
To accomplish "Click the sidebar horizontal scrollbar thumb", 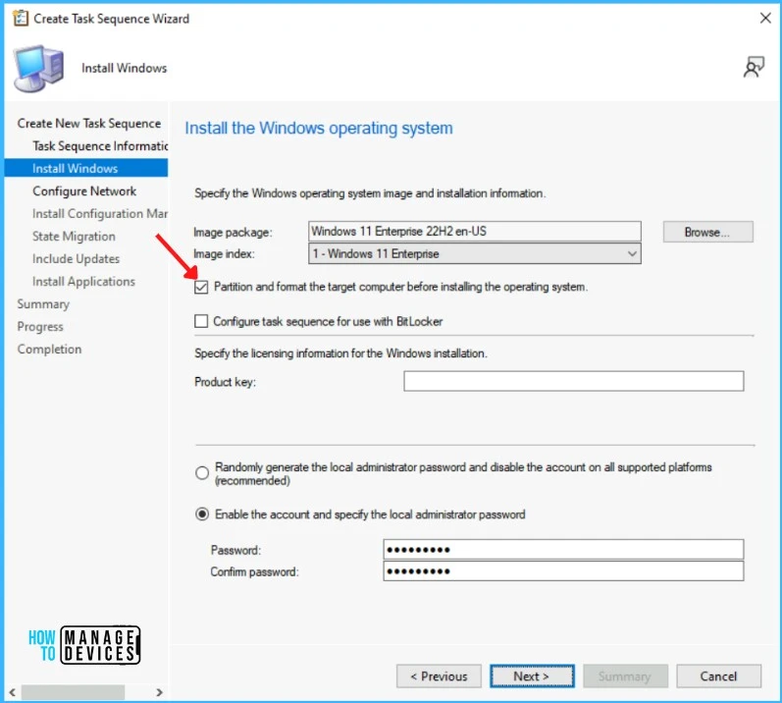I will (73, 692).
